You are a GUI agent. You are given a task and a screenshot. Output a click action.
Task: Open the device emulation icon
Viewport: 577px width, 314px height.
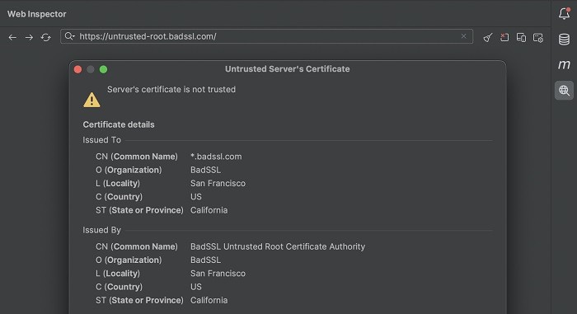tap(521, 37)
